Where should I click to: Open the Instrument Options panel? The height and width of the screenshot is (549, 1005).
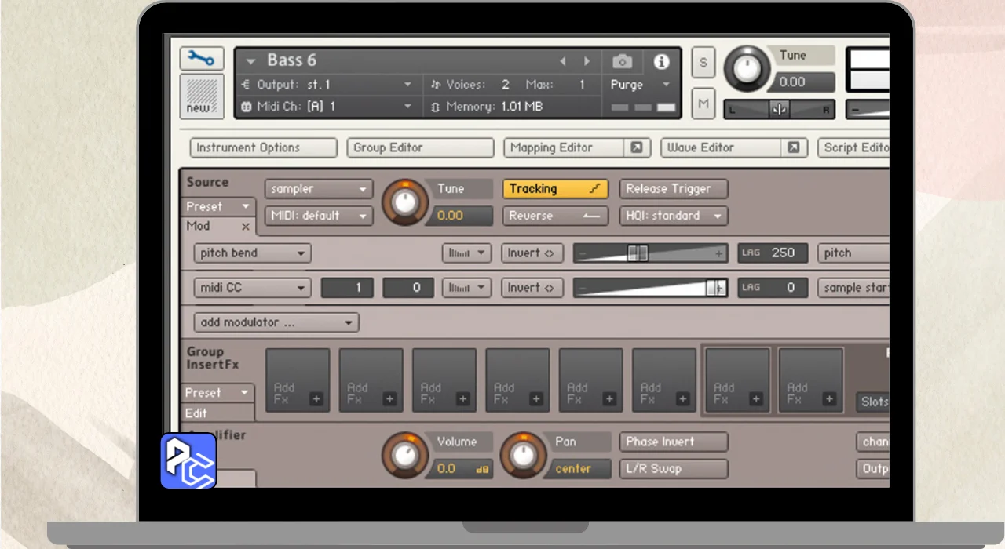click(x=263, y=147)
